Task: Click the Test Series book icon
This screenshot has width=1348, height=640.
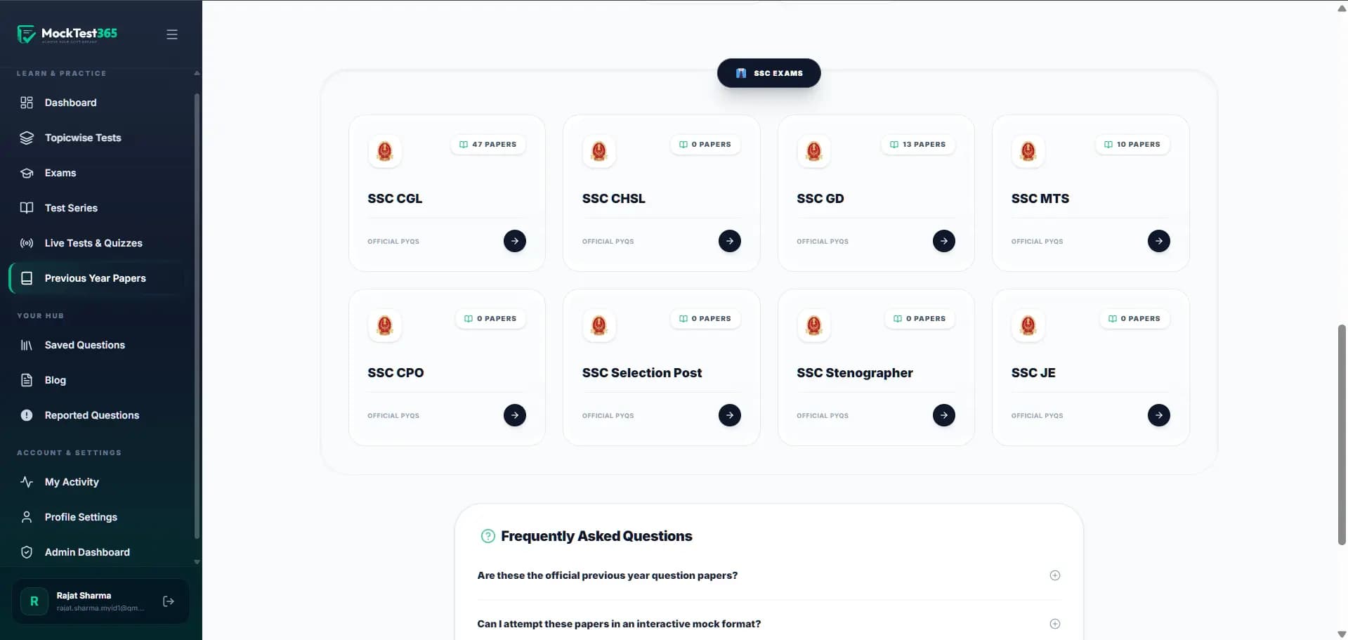Action: coord(27,208)
